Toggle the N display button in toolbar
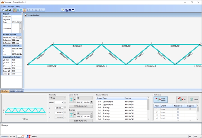 [15, 10]
